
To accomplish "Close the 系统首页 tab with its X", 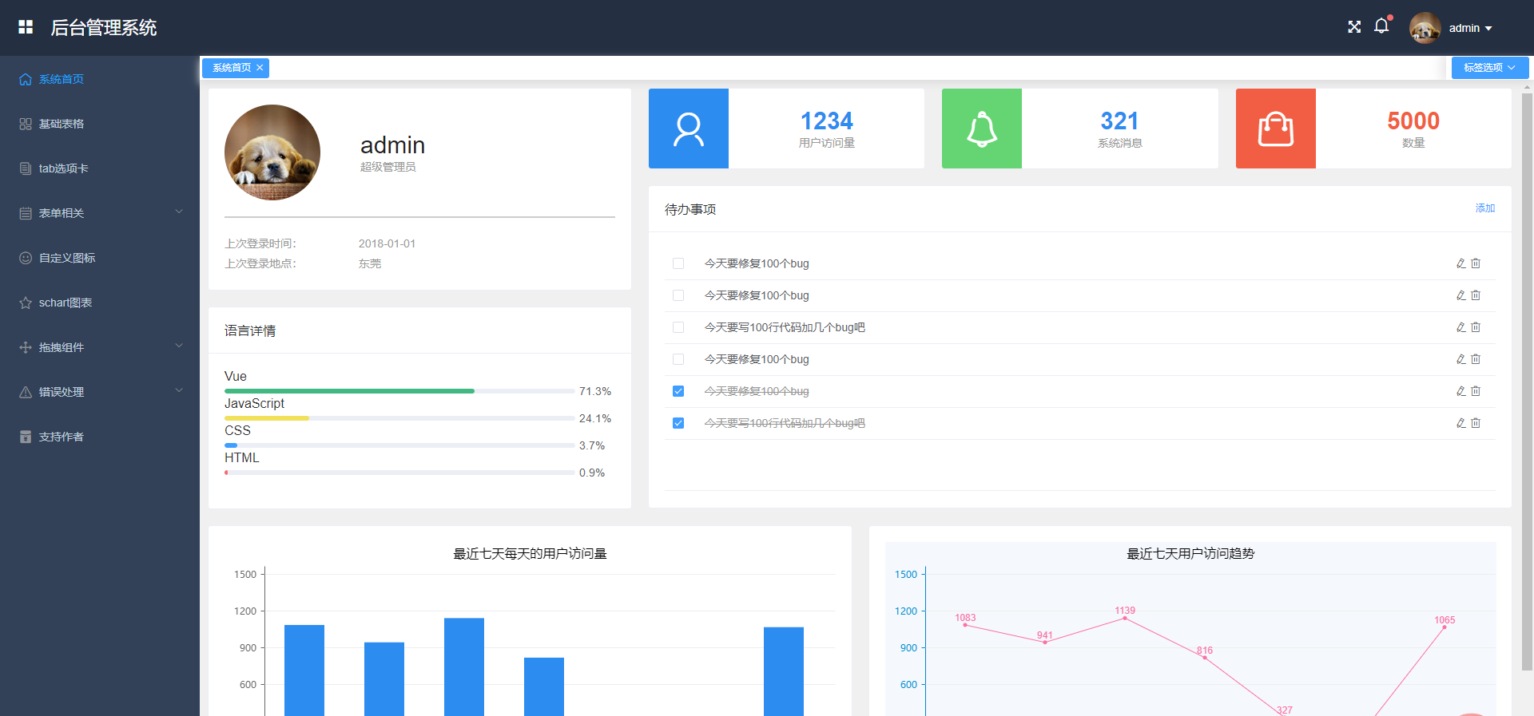I will [x=260, y=68].
